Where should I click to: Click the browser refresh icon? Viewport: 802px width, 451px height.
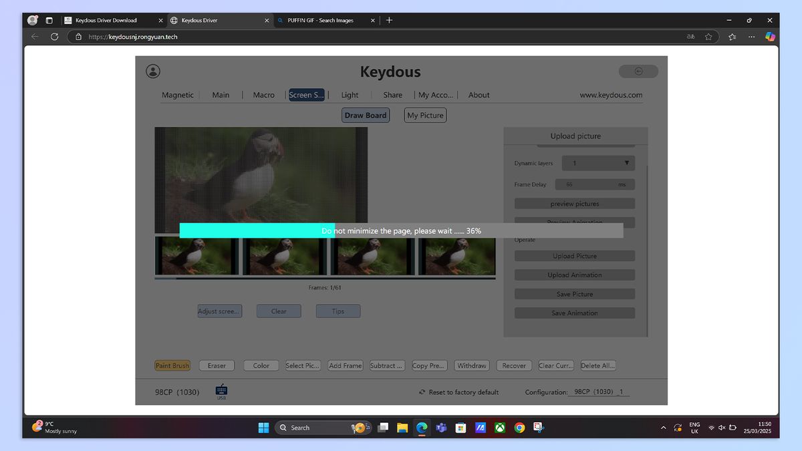click(x=55, y=37)
